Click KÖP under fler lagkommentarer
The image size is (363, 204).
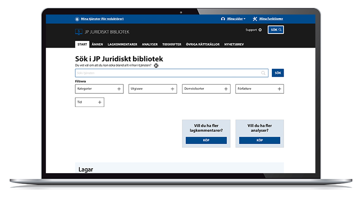pos(206,140)
